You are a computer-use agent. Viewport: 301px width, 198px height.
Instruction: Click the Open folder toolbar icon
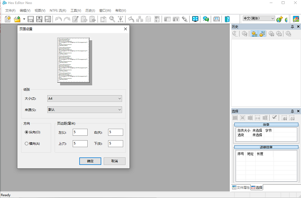18,19
